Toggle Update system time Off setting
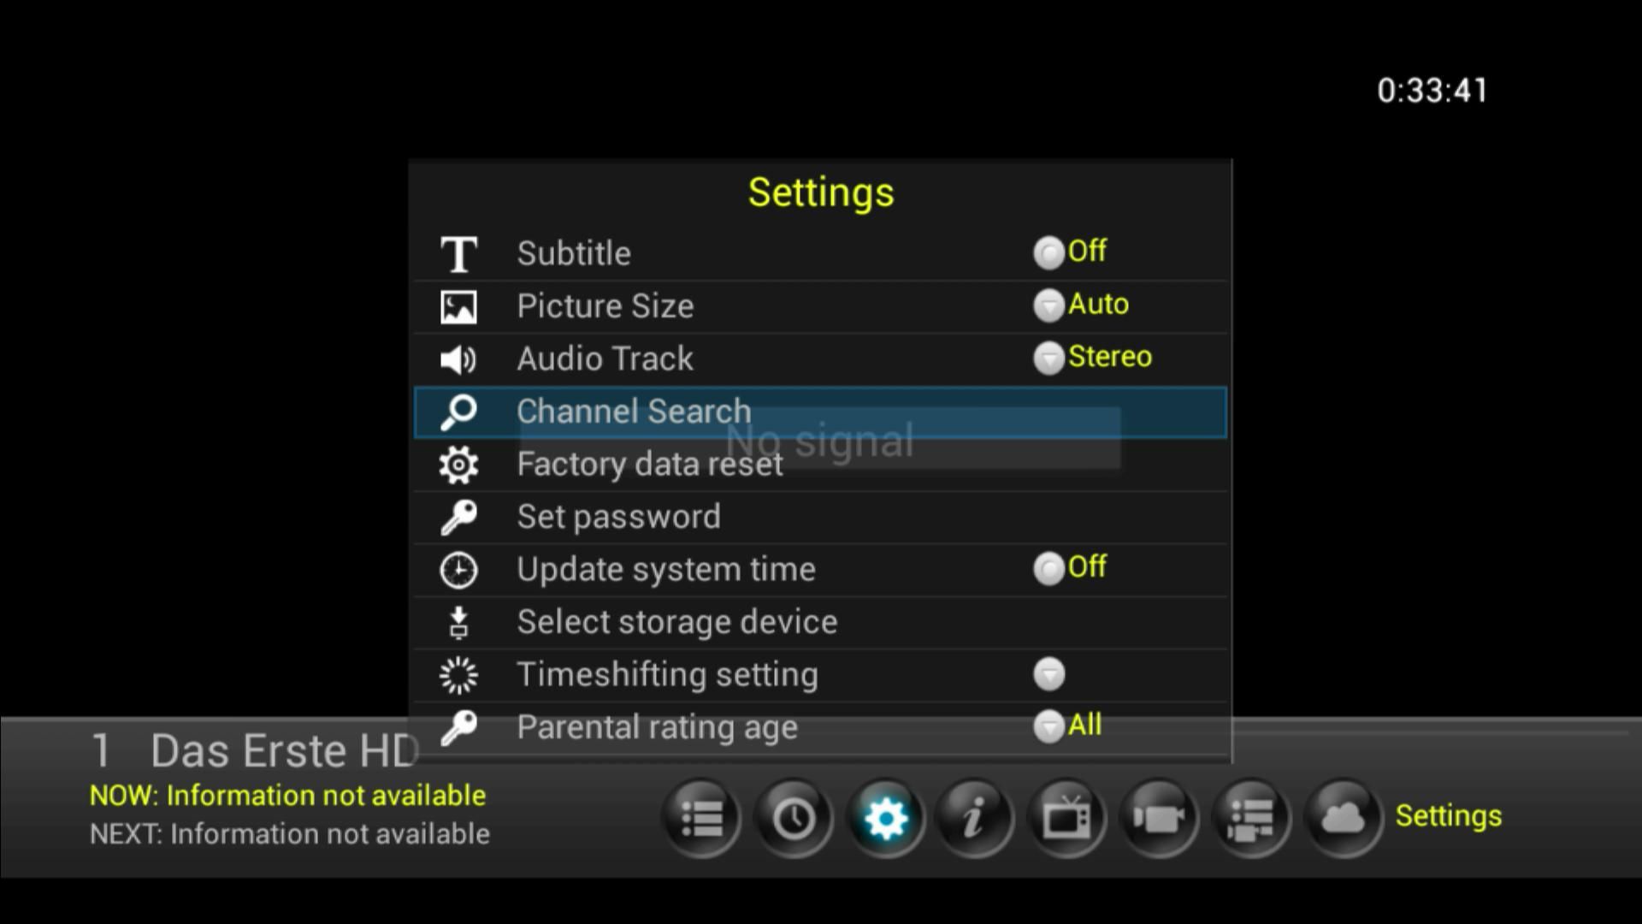 coord(1070,568)
